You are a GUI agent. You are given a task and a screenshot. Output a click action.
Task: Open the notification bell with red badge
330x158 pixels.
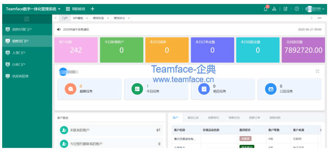pos(266,9)
